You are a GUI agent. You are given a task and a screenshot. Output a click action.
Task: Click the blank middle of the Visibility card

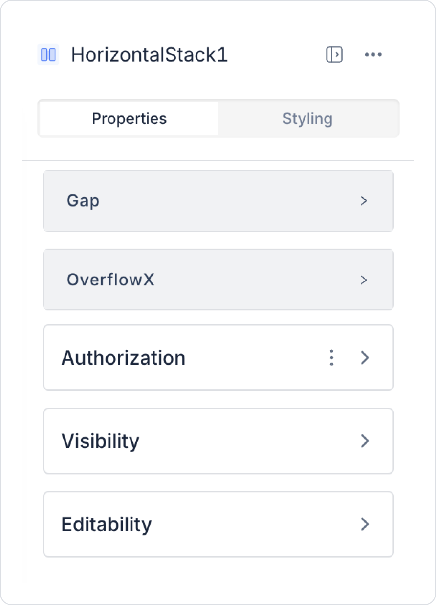(244, 441)
